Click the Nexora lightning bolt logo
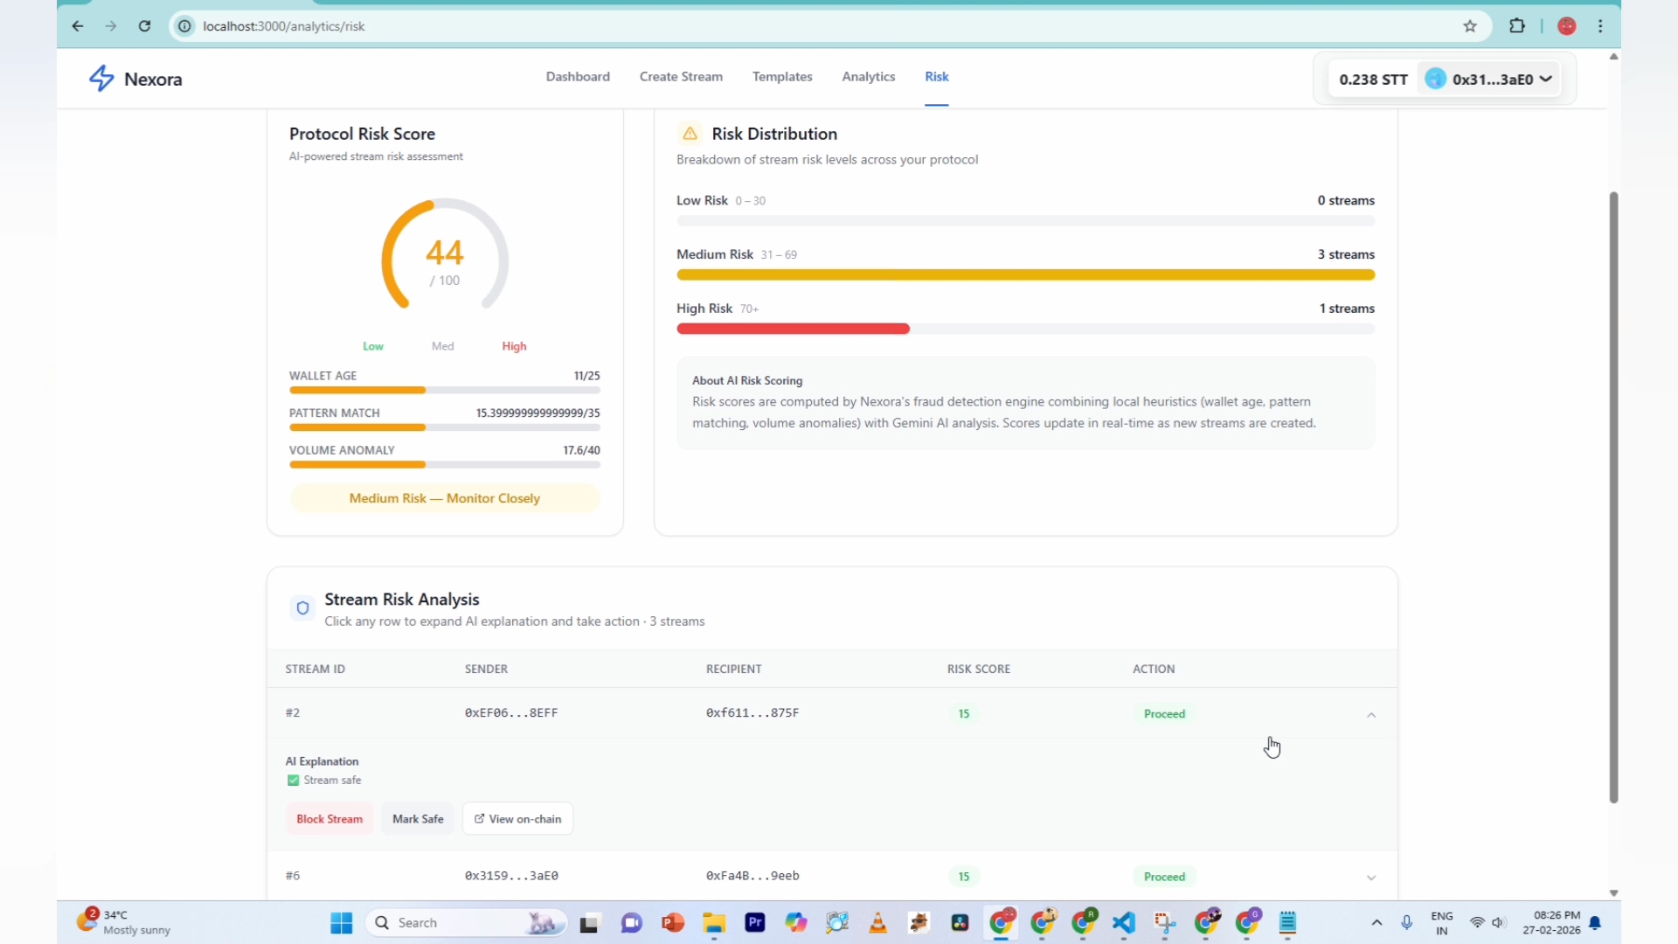The width and height of the screenshot is (1678, 944). 101,79
